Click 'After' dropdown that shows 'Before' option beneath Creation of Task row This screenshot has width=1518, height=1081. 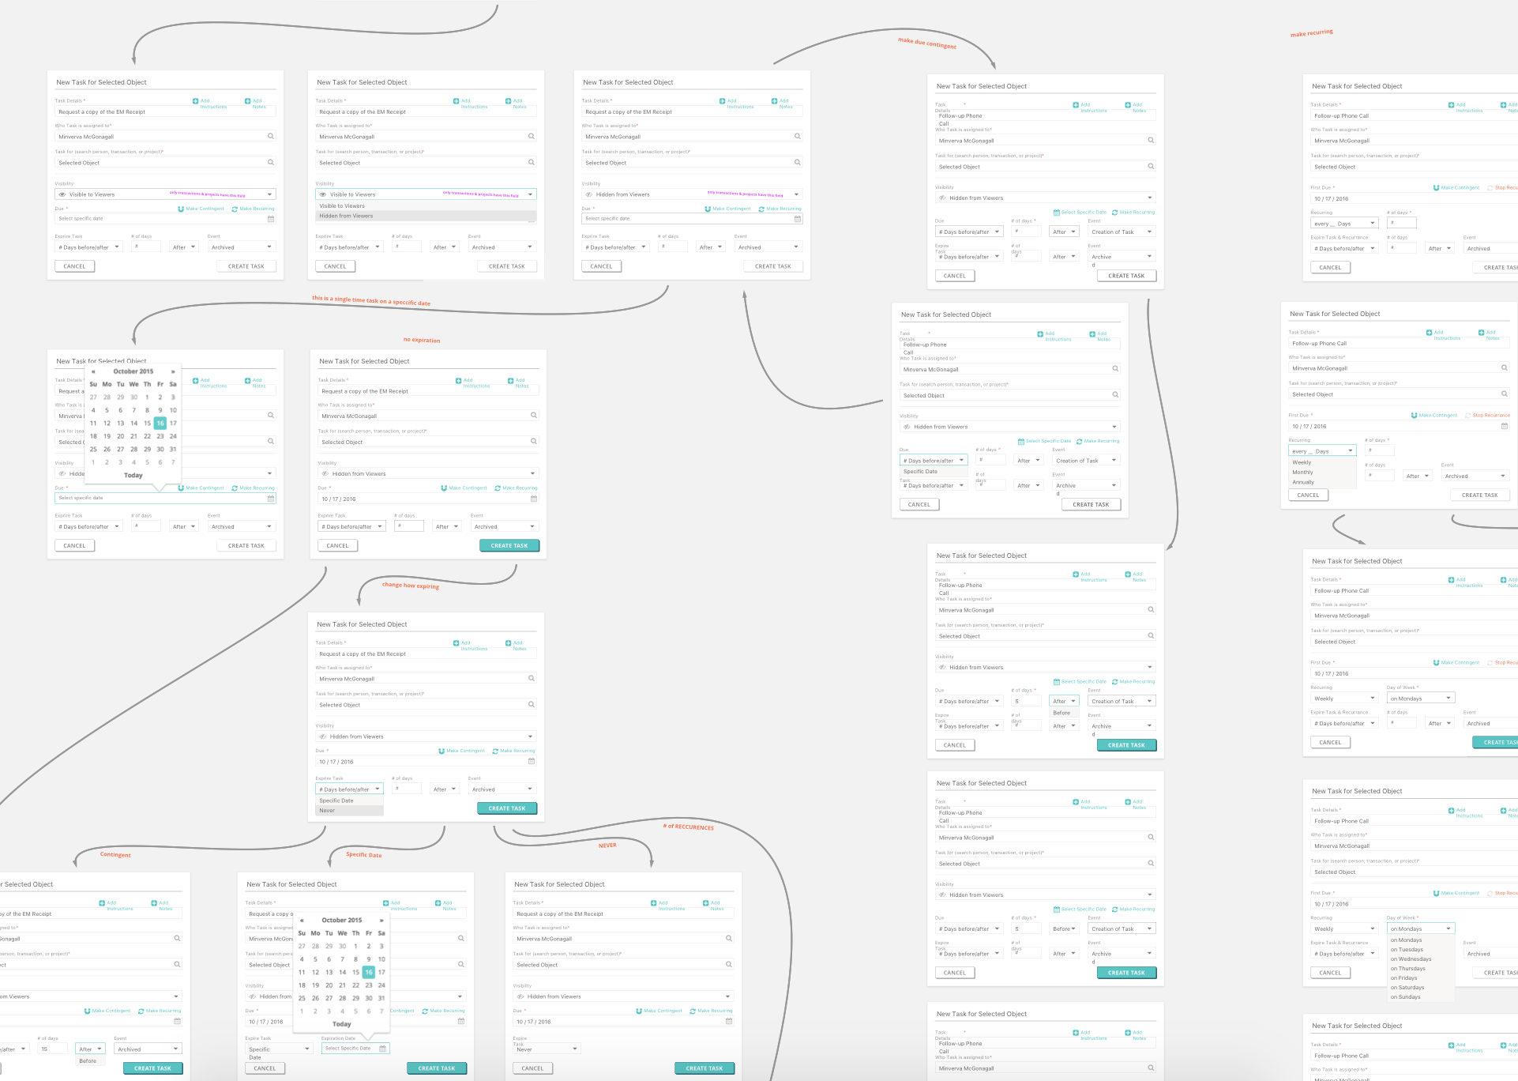[1064, 702]
